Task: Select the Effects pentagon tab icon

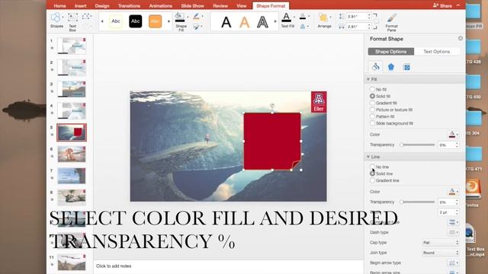Action: pos(391,67)
